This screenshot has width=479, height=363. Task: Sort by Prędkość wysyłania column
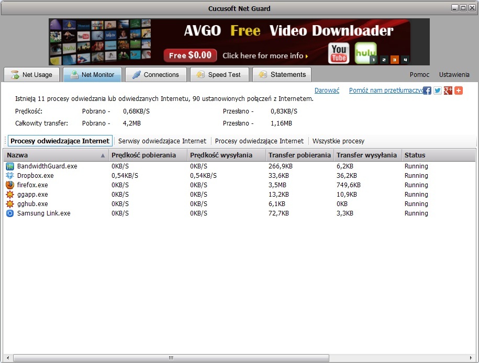[226, 155]
